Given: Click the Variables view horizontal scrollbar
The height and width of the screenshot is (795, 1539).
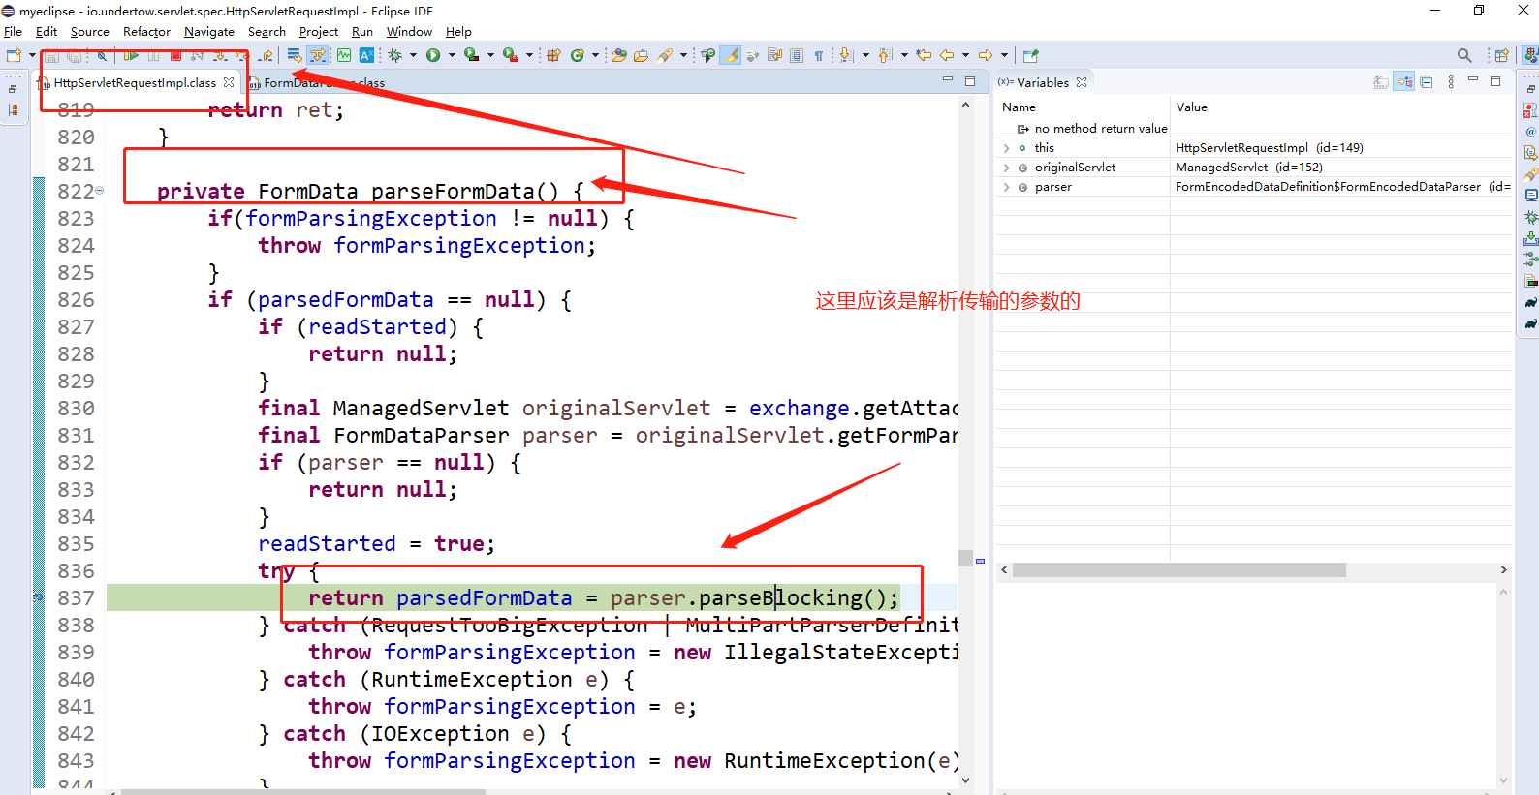Looking at the screenshot, I should (x=1178, y=570).
